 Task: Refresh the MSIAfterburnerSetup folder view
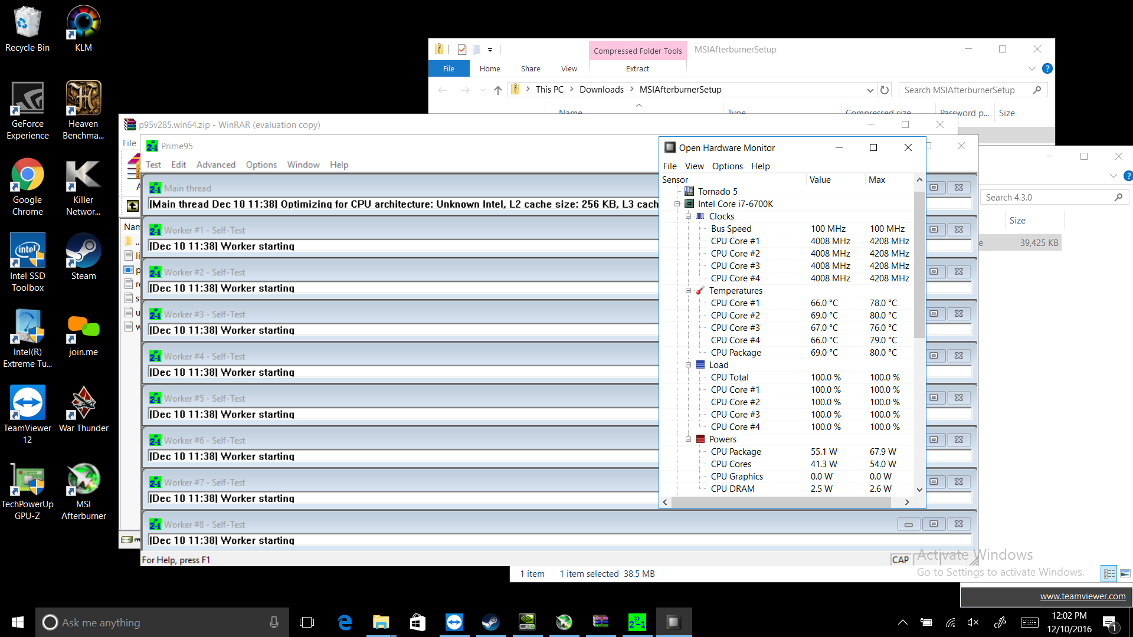pos(885,90)
